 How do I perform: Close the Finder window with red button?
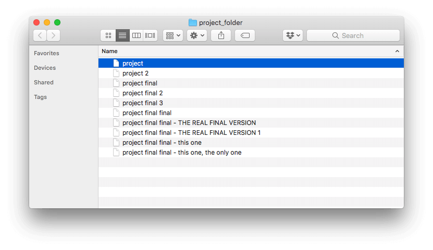click(36, 22)
